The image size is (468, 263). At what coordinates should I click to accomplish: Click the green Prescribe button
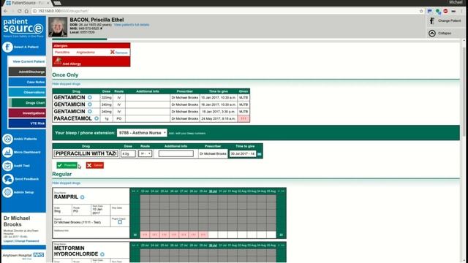coord(67,165)
